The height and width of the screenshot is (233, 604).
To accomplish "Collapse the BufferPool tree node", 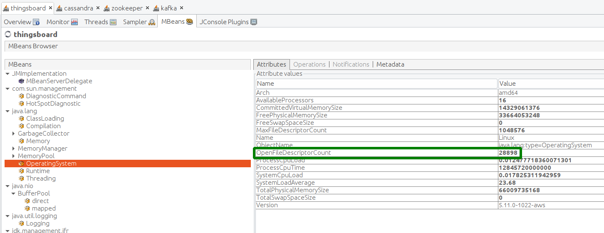I will click(14, 193).
